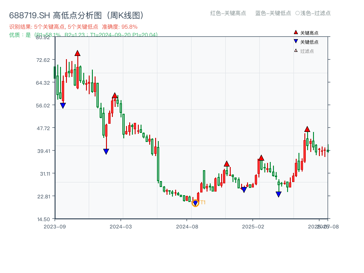This screenshot has height=273, width=364.
Task: Click the blue down-triangle below the early 2023-09 candles
Action: (x=63, y=105)
